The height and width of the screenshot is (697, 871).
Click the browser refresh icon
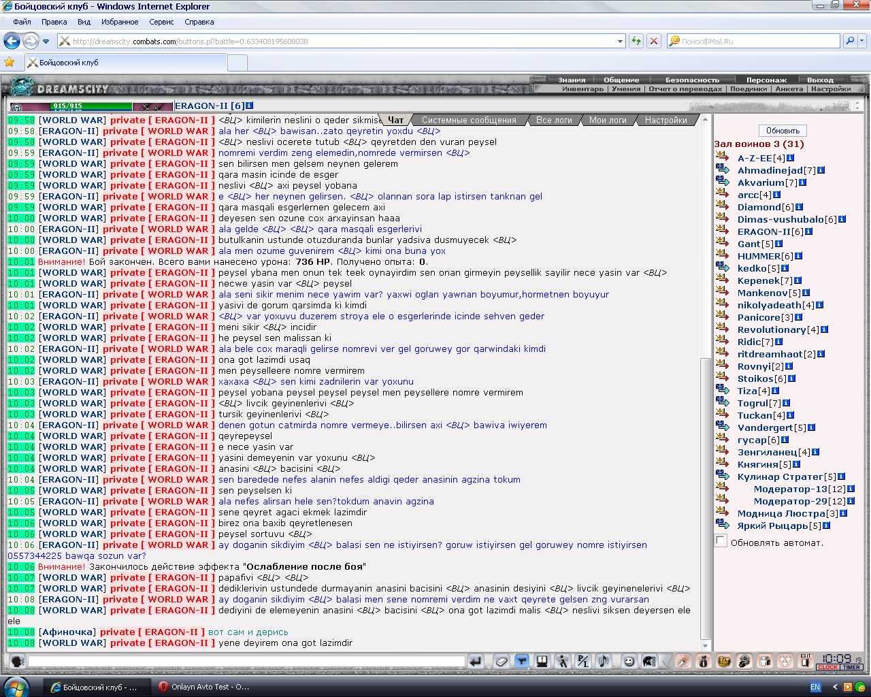(x=636, y=41)
